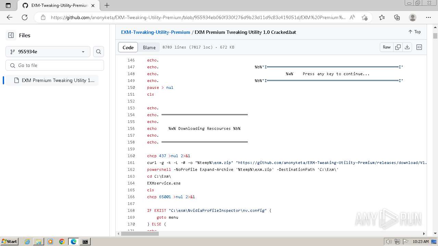
Task: Open EXM-Tweaking-Utility-Premium repository link
Action: click(156, 32)
